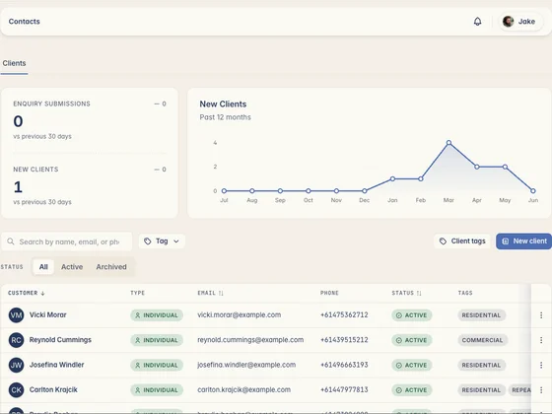Switch to the Clients tab

point(14,63)
